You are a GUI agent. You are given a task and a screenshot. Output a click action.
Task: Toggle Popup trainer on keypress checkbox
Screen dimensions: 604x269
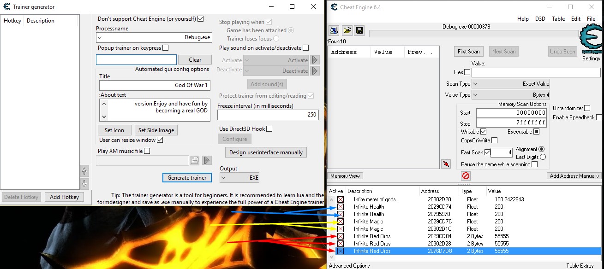coord(165,48)
